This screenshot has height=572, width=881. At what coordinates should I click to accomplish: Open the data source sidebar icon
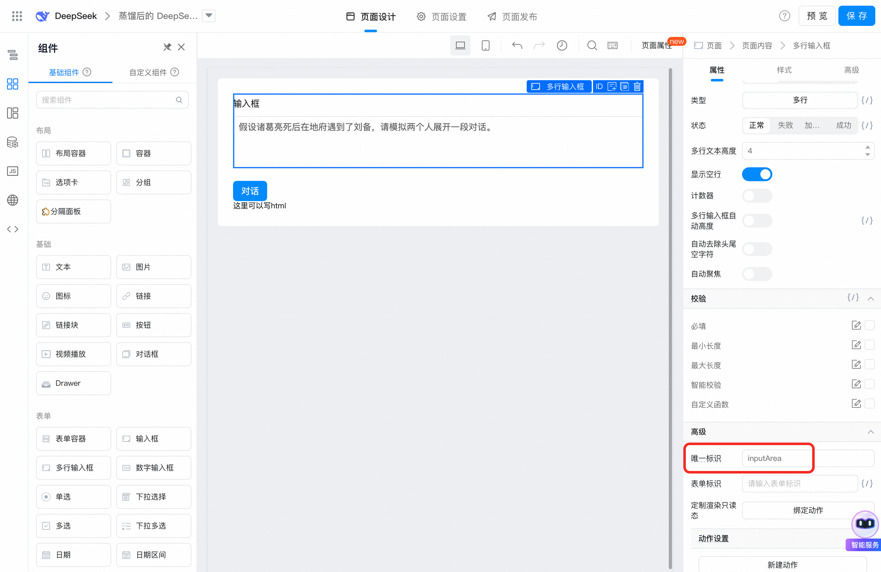click(13, 142)
